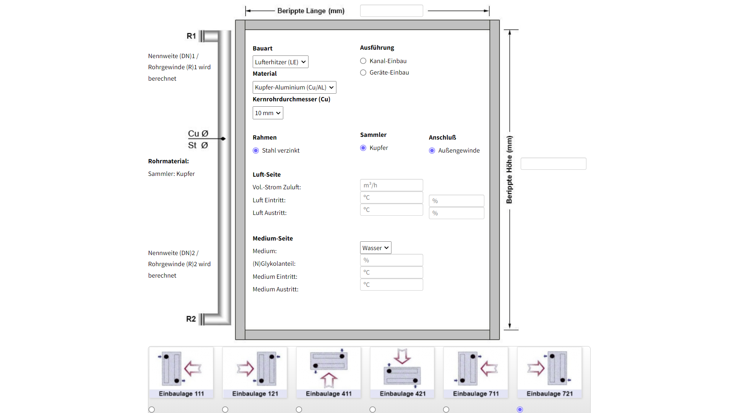Click the Berippte Länge (mm) label
The width and height of the screenshot is (734, 413).
pyautogui.click(x=311, y=11)
